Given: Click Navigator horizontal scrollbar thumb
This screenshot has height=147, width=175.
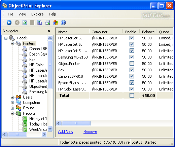Looking at the screenshot, I should (x=17, y=134).
